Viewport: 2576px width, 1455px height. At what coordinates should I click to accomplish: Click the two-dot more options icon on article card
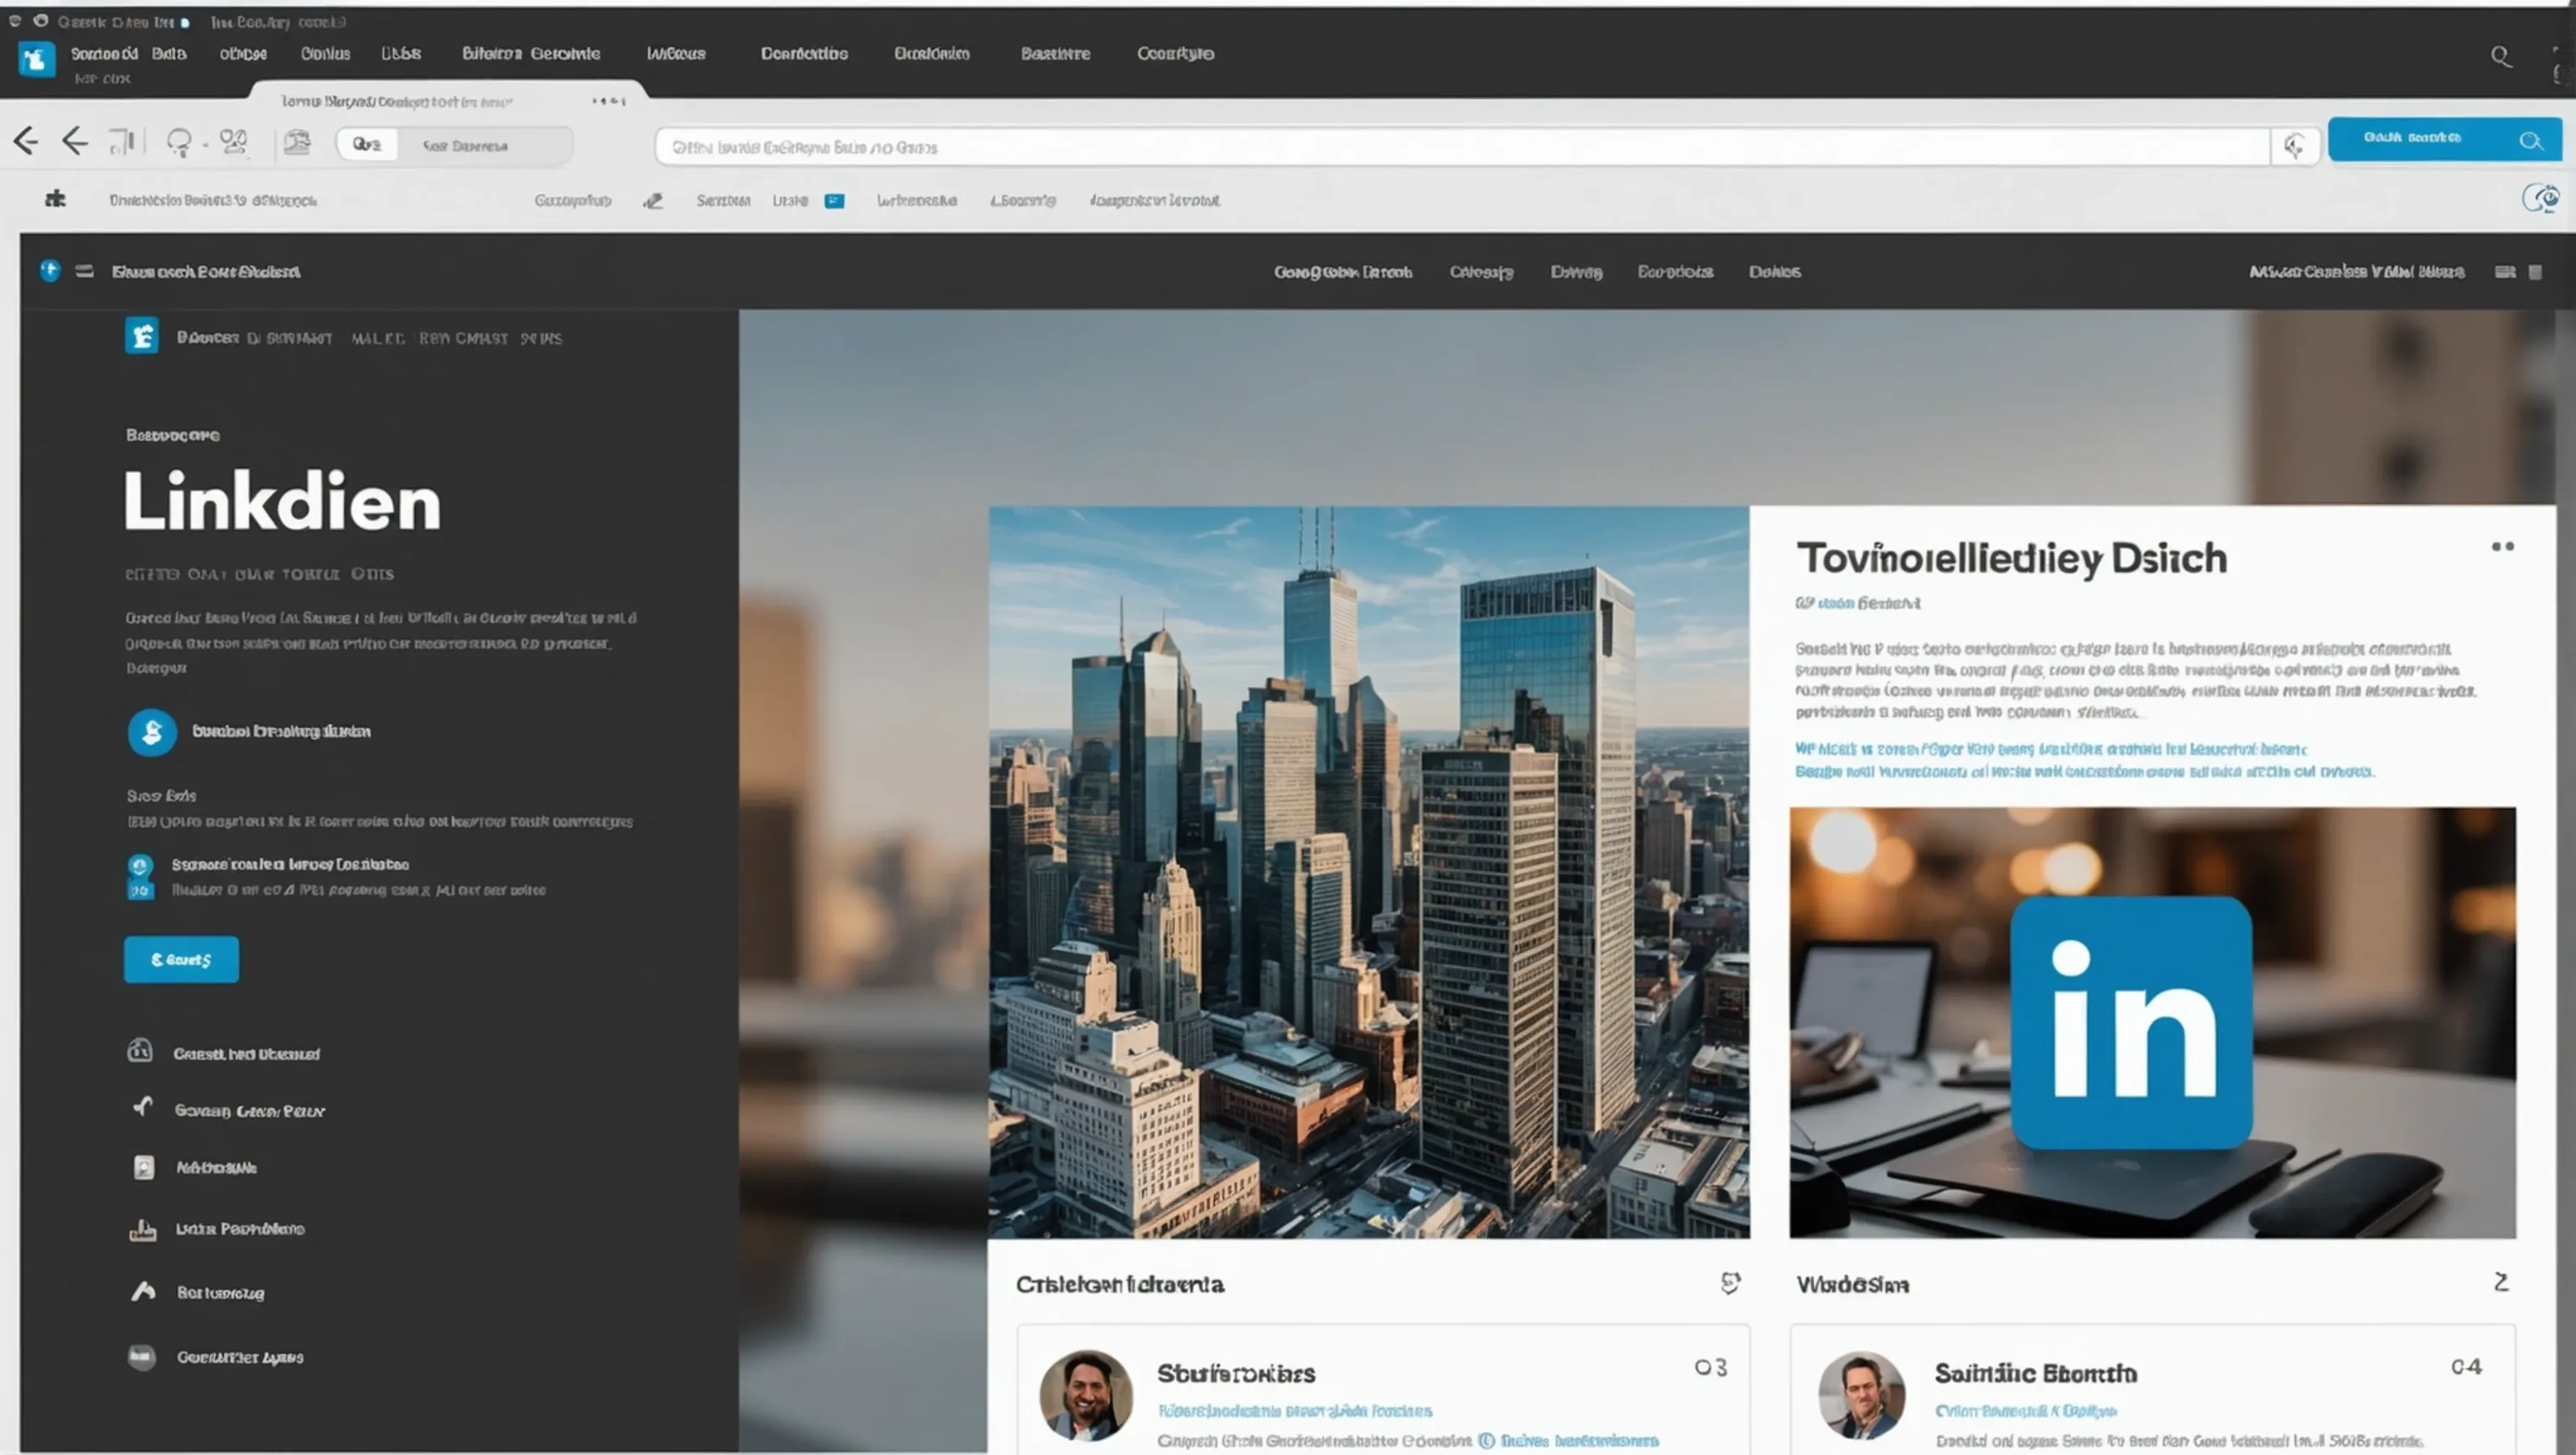pyautogui.click(x=2502, y=547)
